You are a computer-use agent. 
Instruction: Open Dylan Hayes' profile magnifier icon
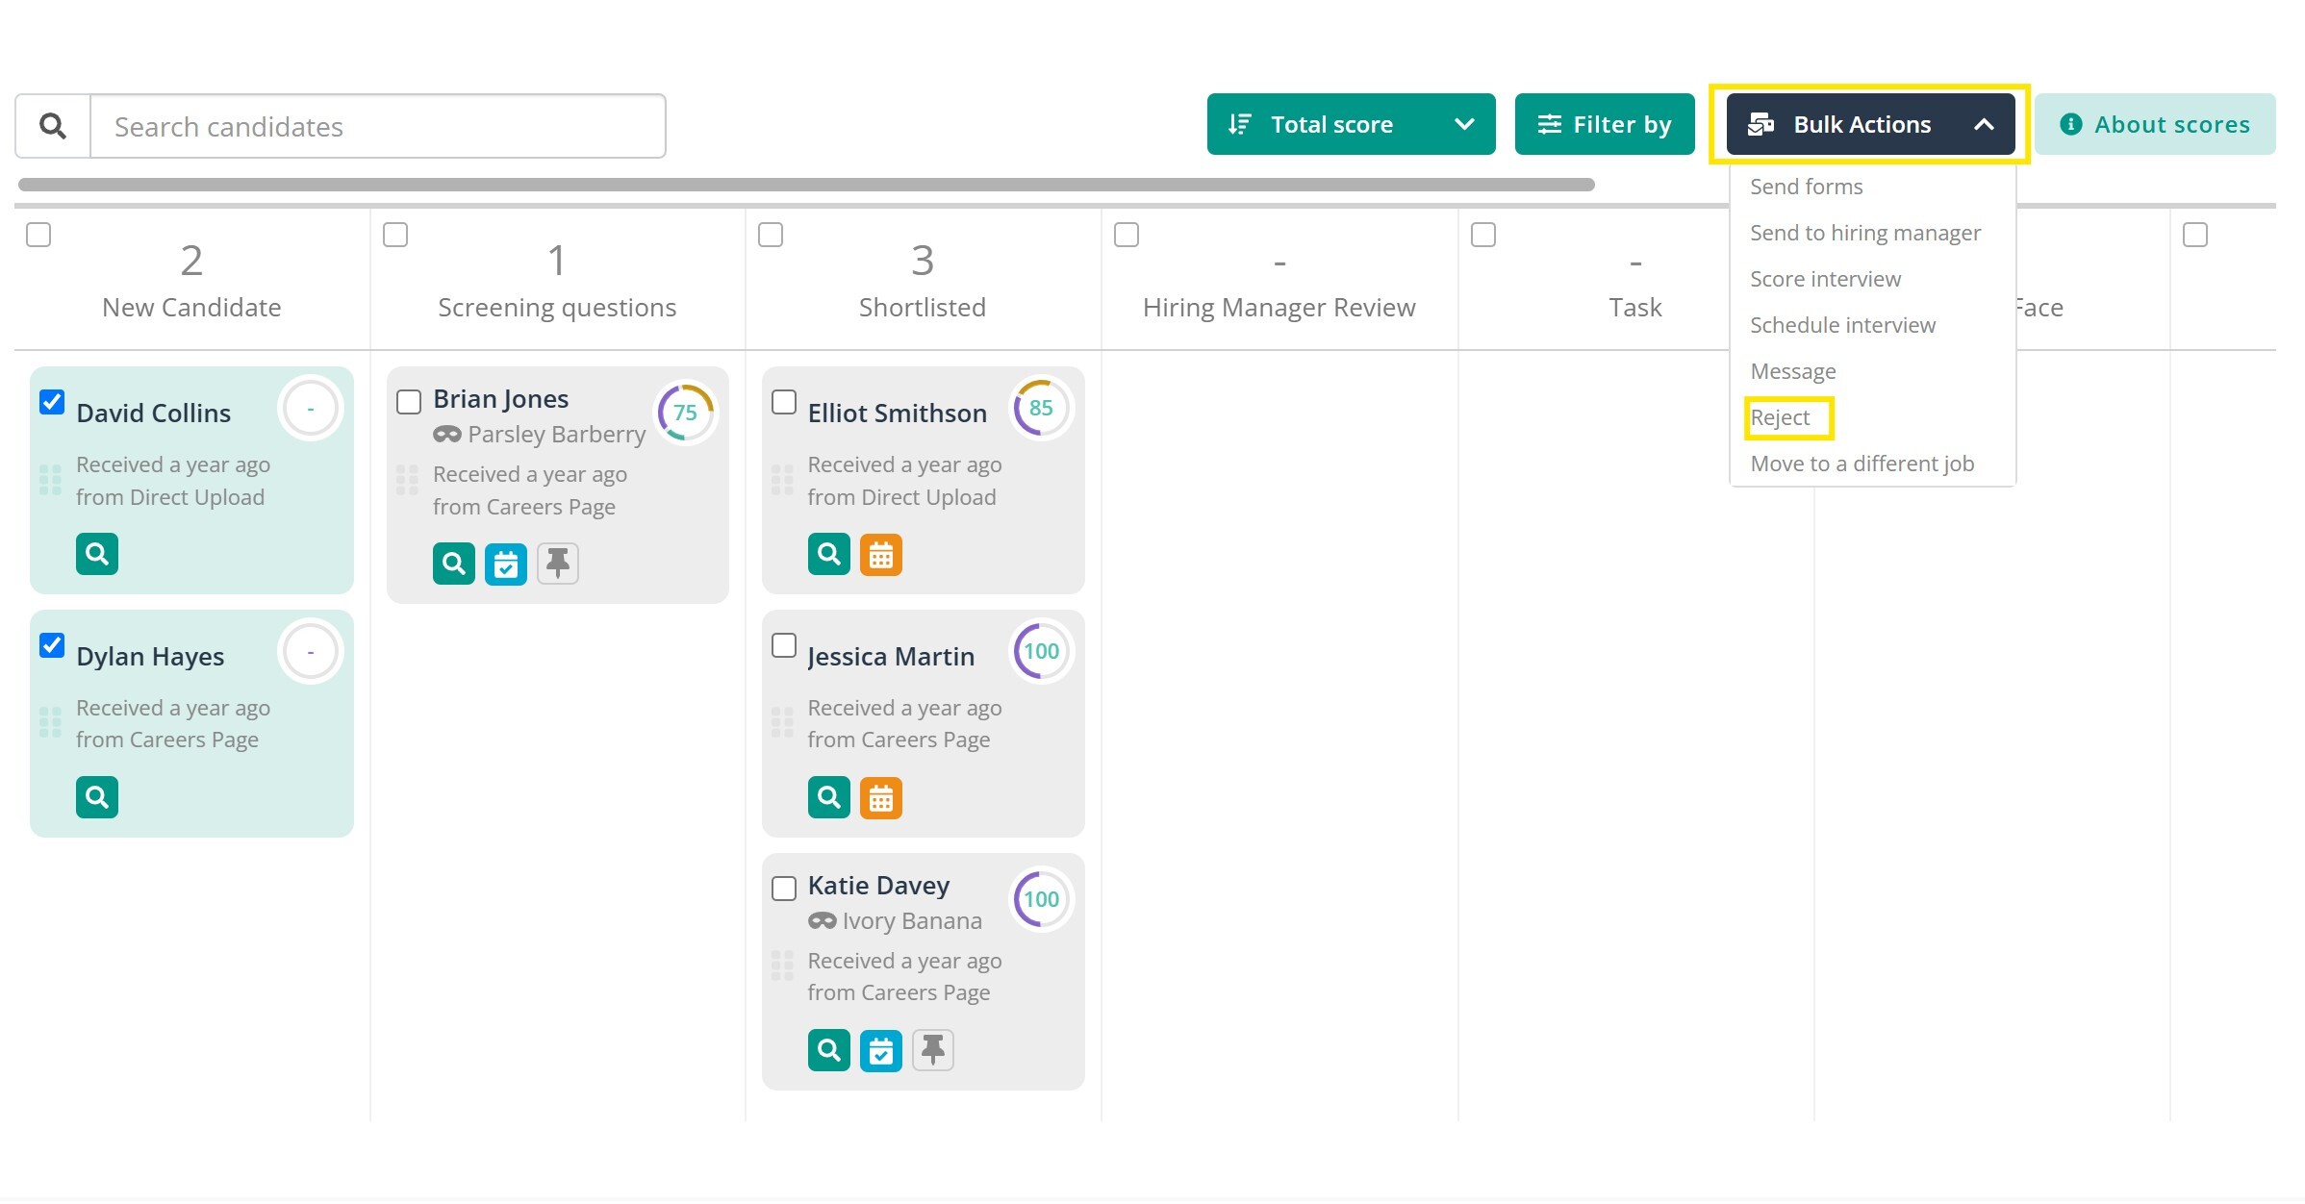(97, 797)
